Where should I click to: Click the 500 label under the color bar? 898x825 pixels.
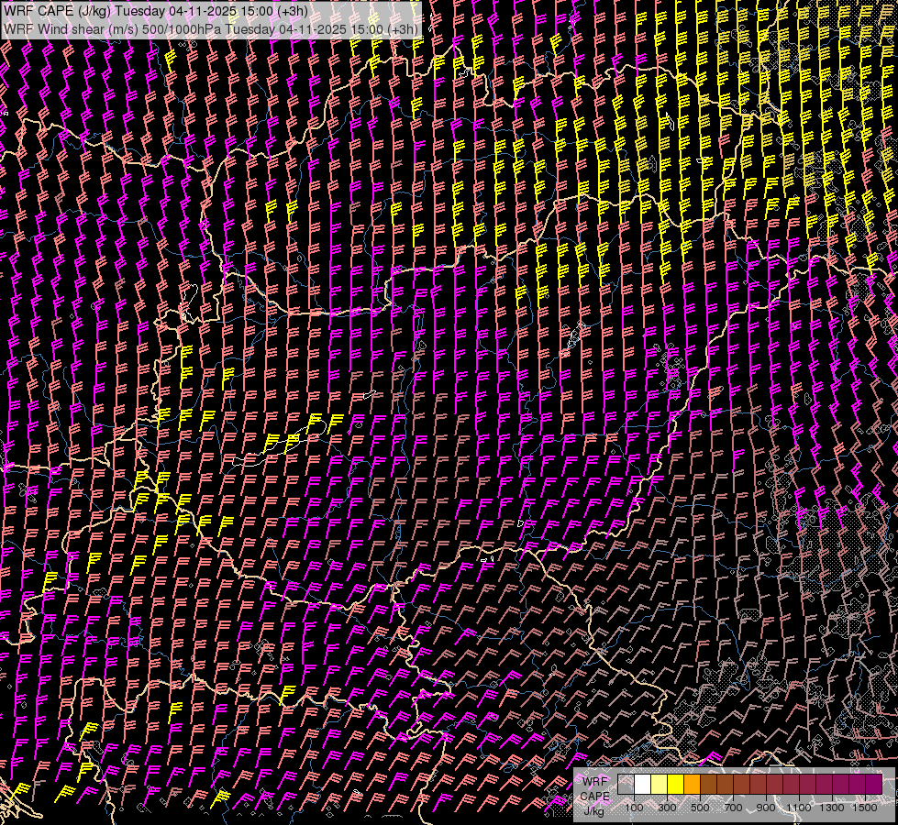(700, 808)
